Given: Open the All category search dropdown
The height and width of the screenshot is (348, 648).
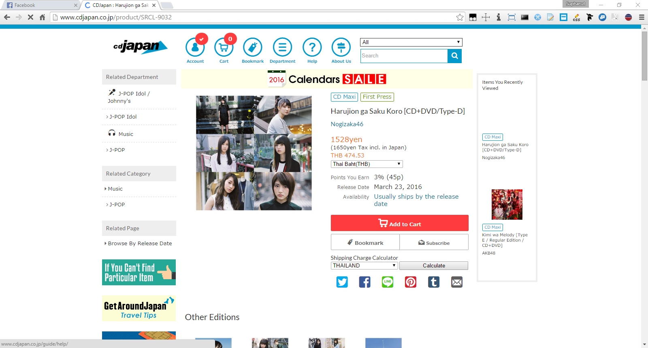Looking at the screenshot, I should 411,42.
